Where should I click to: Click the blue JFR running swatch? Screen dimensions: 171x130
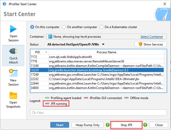[47, 103]
